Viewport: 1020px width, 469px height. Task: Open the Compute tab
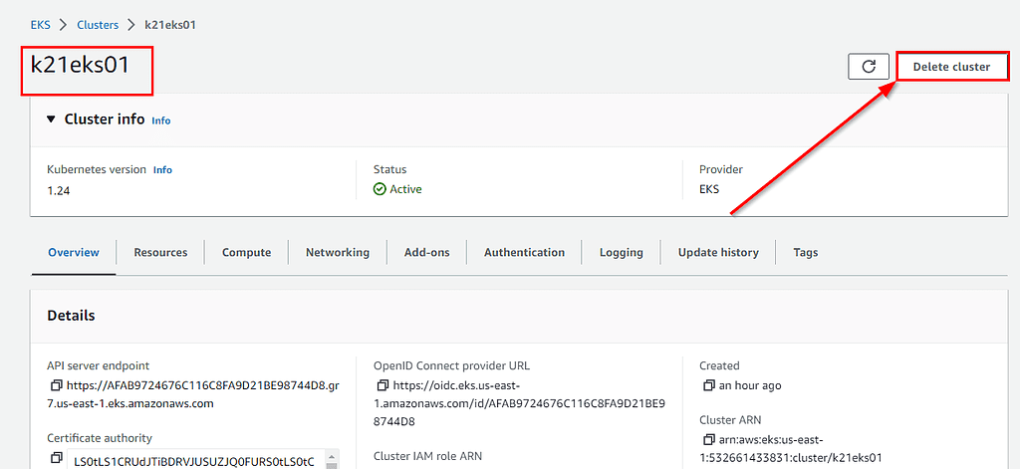[246, 253]
